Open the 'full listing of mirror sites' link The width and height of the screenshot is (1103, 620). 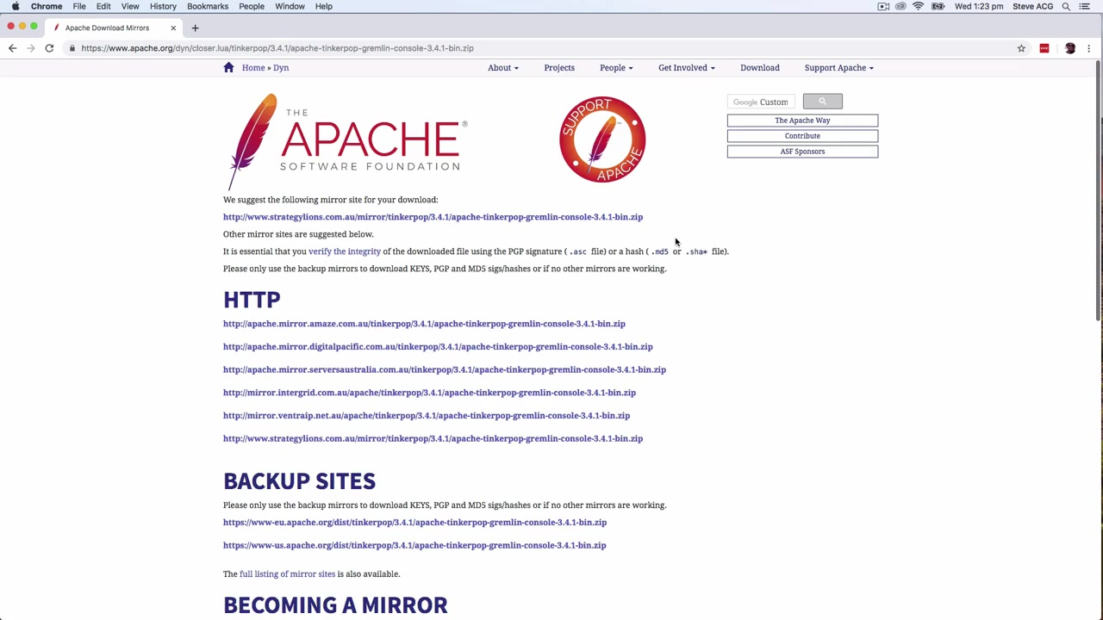point(287,573)
